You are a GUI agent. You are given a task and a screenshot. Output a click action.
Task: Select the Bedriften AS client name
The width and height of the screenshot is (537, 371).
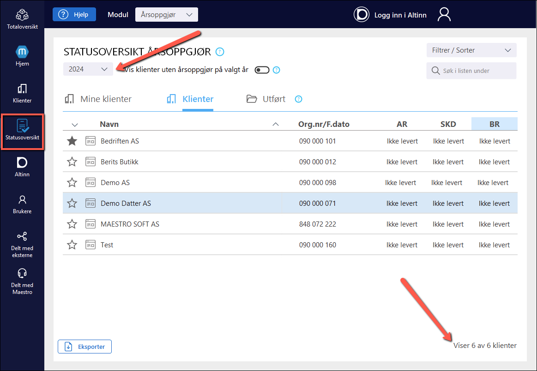point(120,141)
